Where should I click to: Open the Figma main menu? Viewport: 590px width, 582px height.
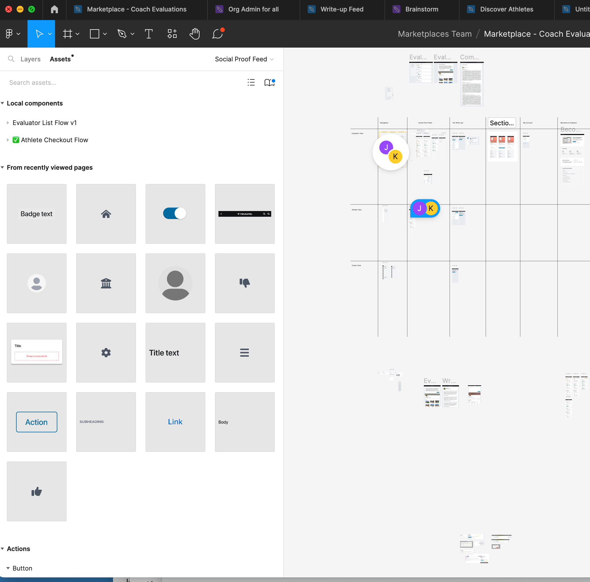pos(13,34)
